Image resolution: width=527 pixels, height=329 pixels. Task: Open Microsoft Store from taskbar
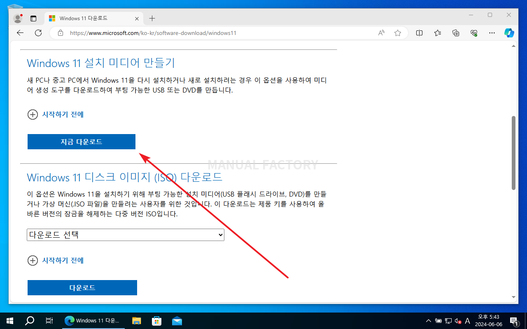click(157, 321)
